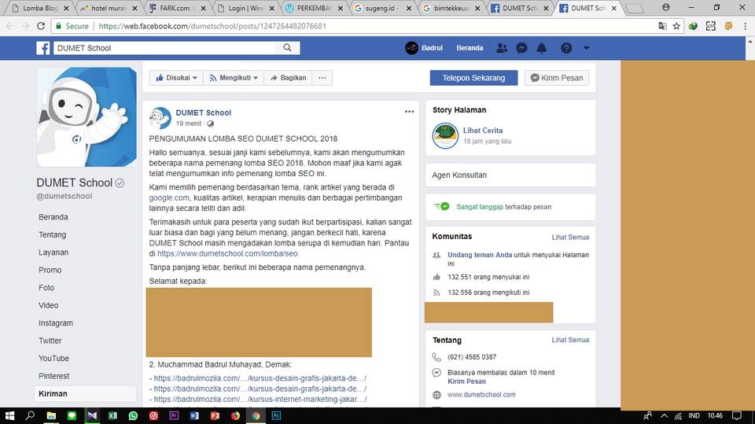The width and height of the screenshot is (755, 424).
Task: Expand the account menu arrow in header
Action: coord(586,48)
